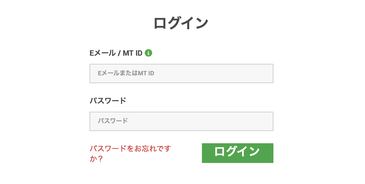Screen dimensions: 365x184
Task: Click the パスワード input field
Action: click(181, 121)
